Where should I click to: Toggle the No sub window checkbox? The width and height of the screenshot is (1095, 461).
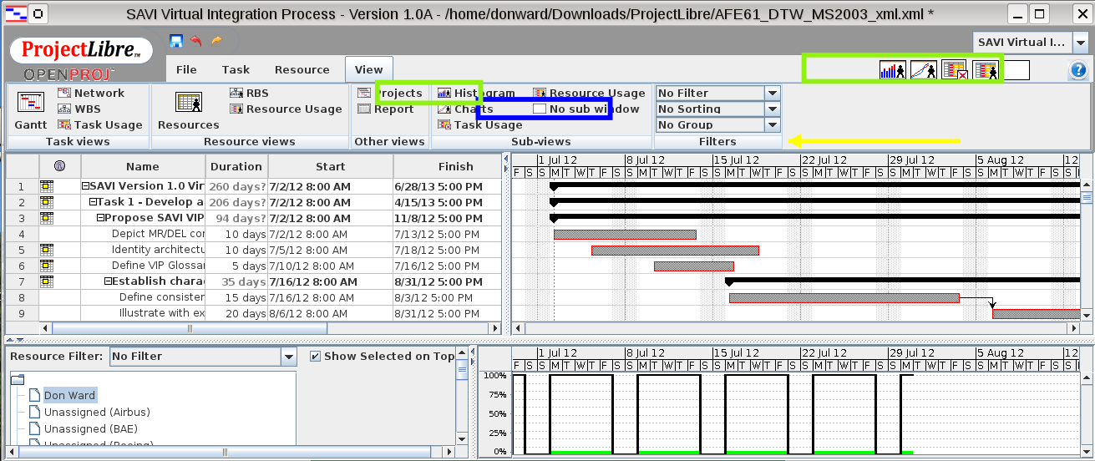(x=540, y=109)
